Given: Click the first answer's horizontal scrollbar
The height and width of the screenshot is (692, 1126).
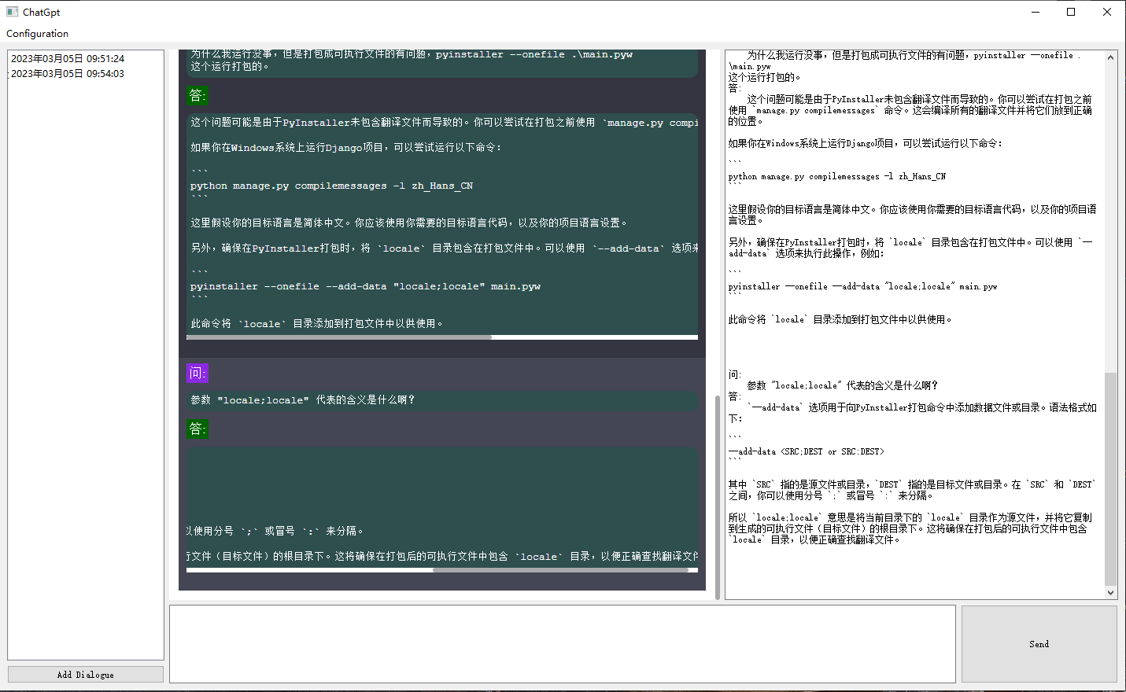Looking at the screenshot, I should click(x=339, y=337).
